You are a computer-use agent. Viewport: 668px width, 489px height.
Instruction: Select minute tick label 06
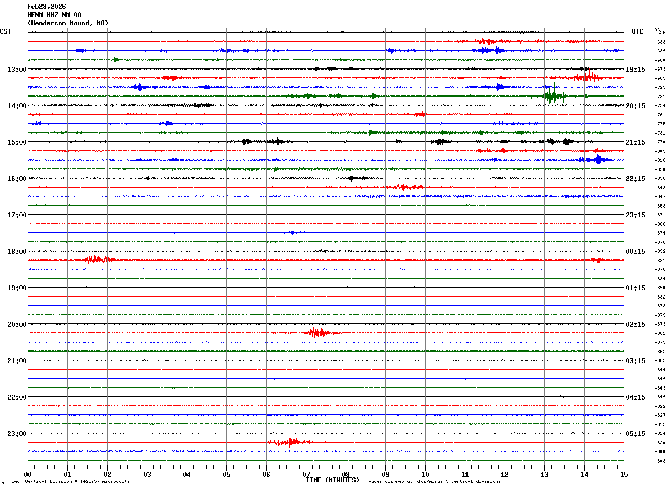click(x=266, y=475)
